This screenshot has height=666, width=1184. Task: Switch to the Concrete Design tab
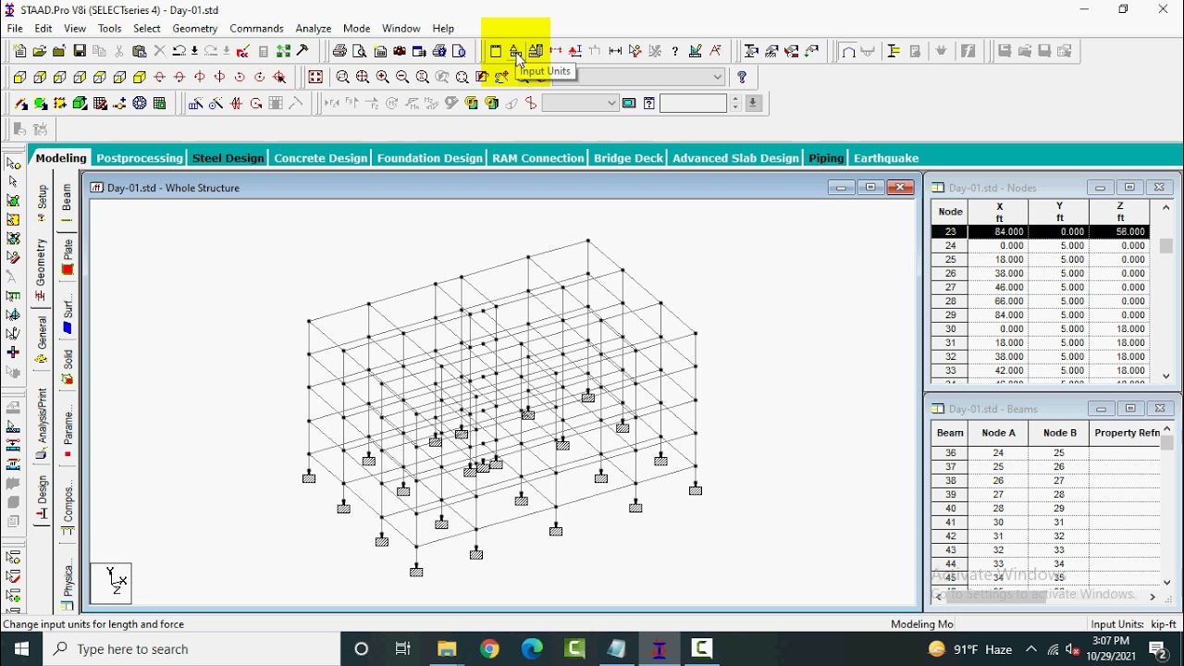click(320, 158)
